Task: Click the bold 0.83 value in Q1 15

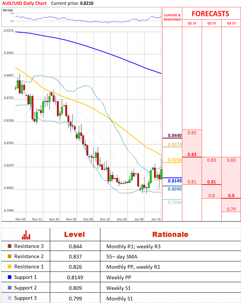Action: [x=192, y=154]
